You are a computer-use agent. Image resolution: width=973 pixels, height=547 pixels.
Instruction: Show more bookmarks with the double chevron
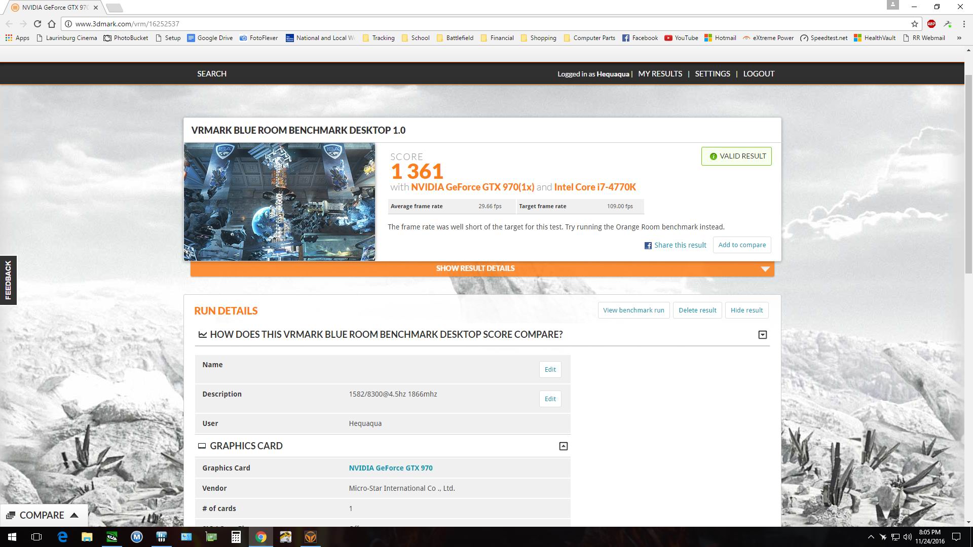point(959,38)
